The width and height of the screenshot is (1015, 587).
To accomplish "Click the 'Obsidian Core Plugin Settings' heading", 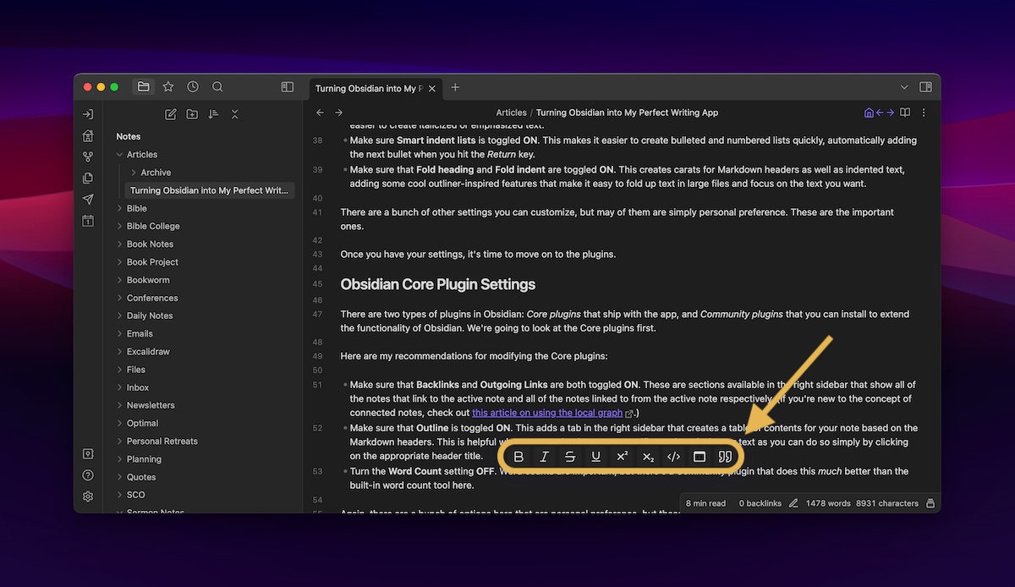I will point(438,284).
